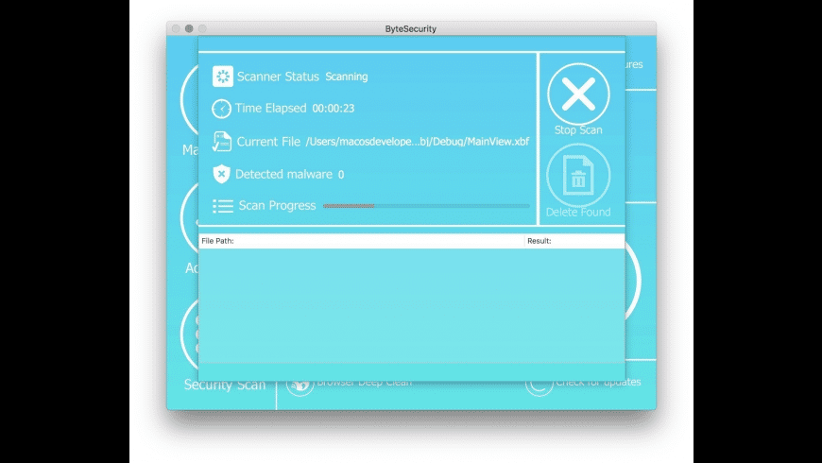The width and height of the screenshot is (822, 463).
Task: Click the Delete Found trash icon
Action: click(x=578, y=175)
